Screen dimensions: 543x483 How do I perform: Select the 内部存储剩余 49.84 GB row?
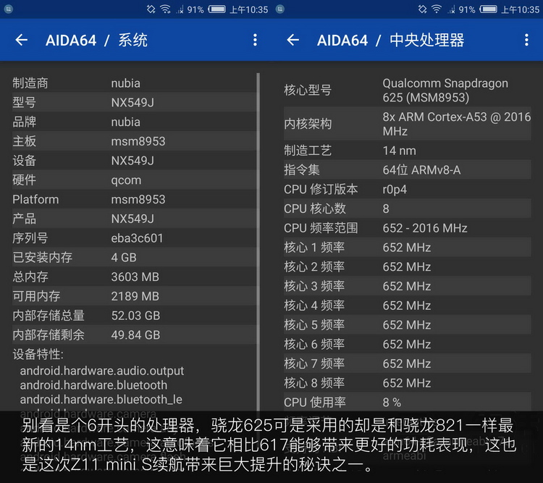[135, 335]
